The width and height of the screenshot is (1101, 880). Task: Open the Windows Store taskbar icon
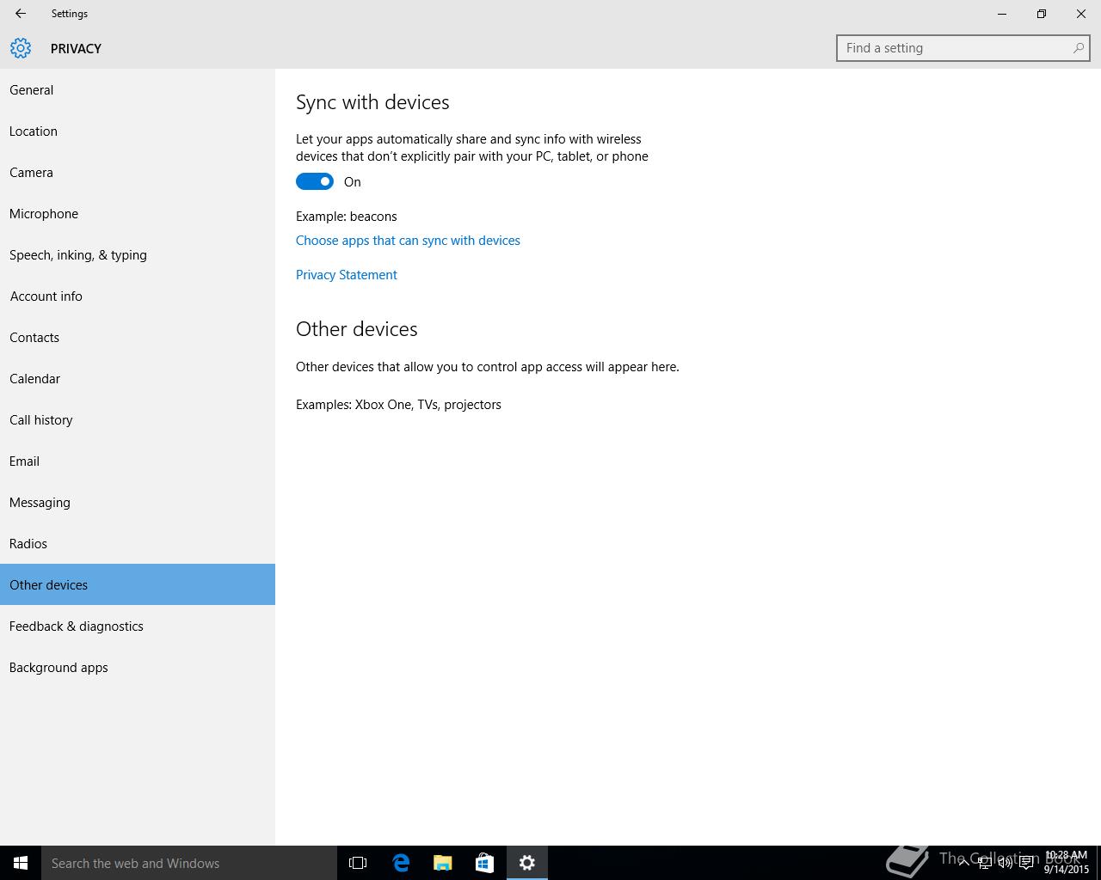pos(484,863)
